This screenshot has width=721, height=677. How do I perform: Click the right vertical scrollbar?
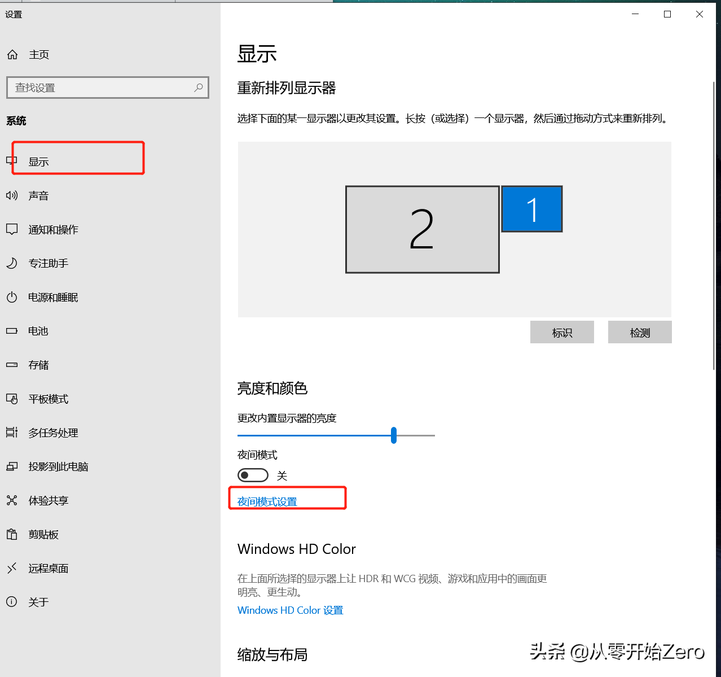pos(714,226)
